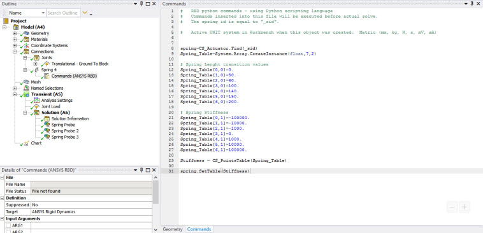Screen dimensions: 483x233
Task: Click the Solution Information icon
Action: 47,119
